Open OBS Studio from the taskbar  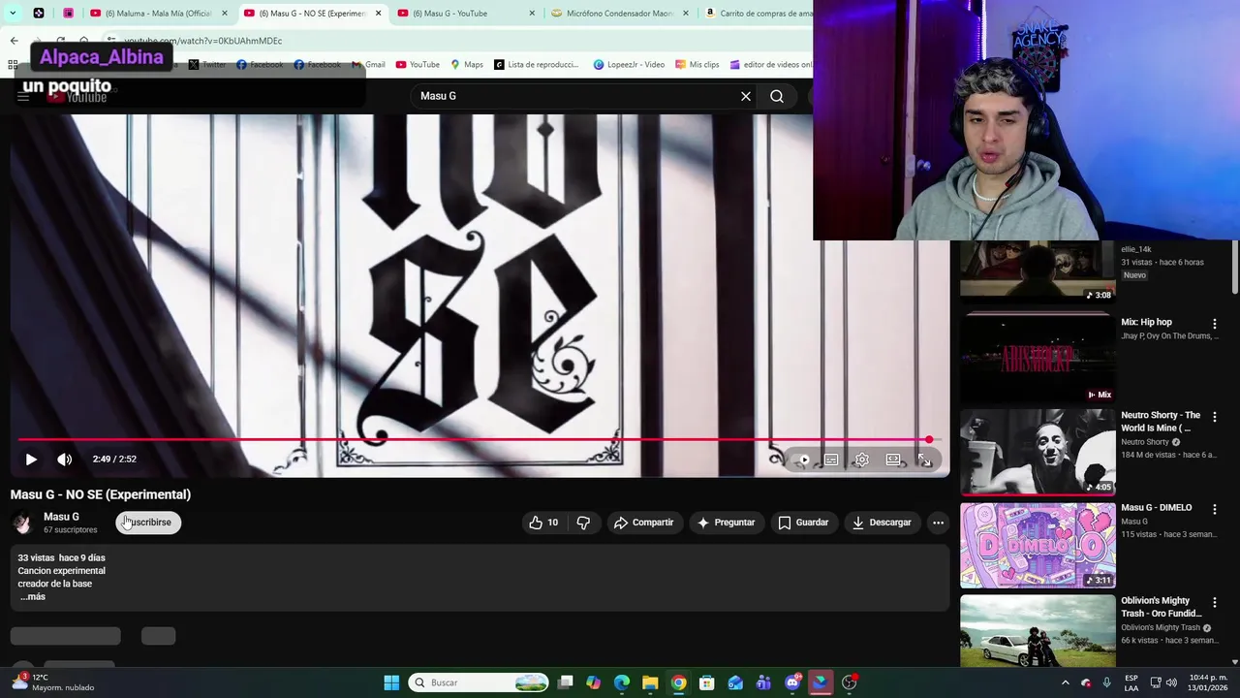[x=850, y=682]
